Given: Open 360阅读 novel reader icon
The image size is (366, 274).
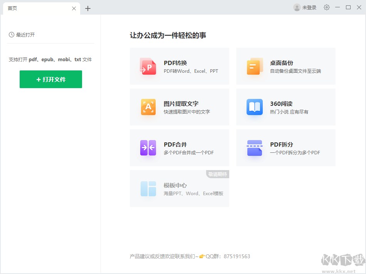Looking at the screenshot, I should pyautogui.click(x=254, y=107).
